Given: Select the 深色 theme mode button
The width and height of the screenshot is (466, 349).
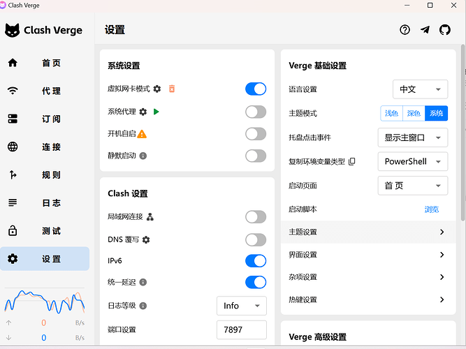Looking at the screenshot, I should pos(414,113).
